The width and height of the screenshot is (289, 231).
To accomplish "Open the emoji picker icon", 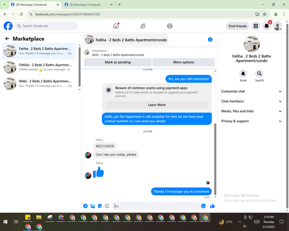I will click(x=203, y=206).
